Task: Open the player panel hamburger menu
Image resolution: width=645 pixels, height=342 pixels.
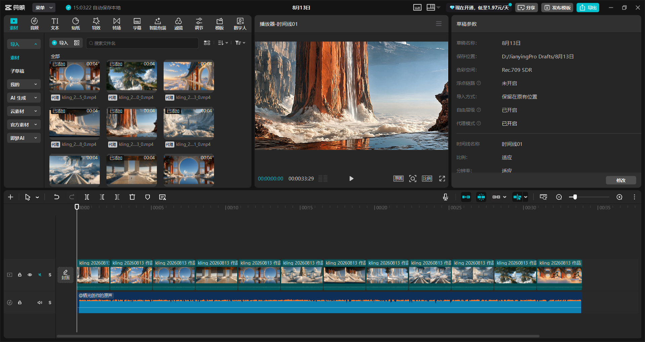Action: (439, 24)
